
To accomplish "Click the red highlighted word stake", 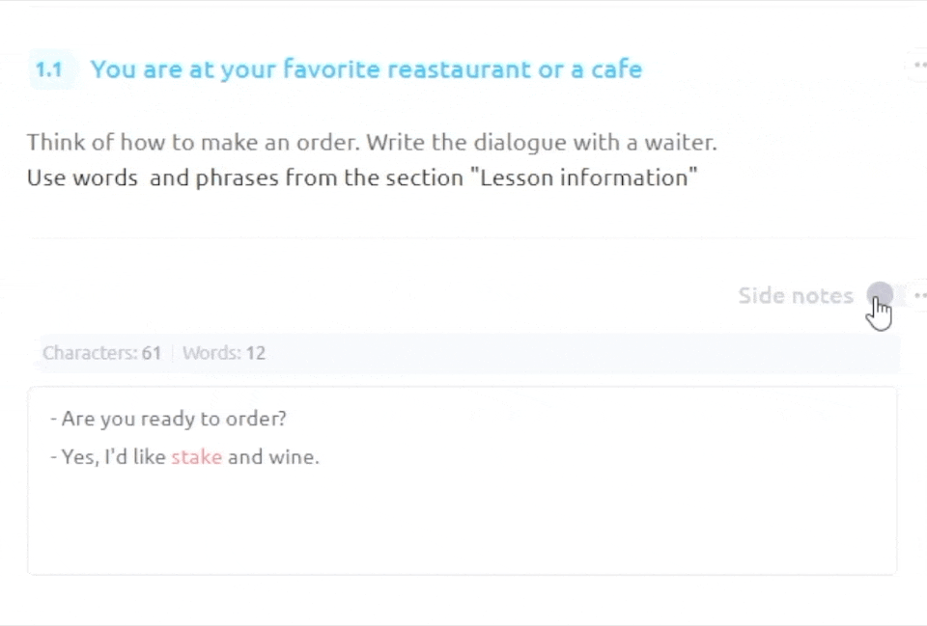I will click(x=196, y=457).
